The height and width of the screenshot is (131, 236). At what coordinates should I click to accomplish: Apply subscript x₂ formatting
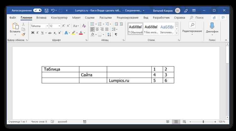pyautogui.click(x=55, y=33)
